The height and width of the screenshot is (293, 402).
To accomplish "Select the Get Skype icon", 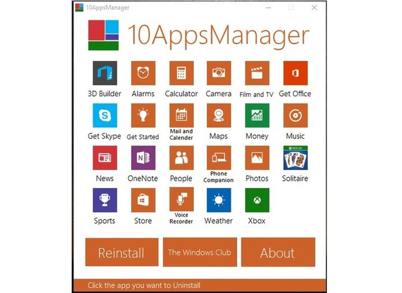I will point(105,115).
